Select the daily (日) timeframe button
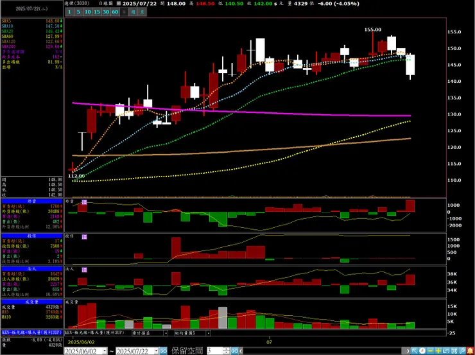475x355 pixels. click(124, 12)
